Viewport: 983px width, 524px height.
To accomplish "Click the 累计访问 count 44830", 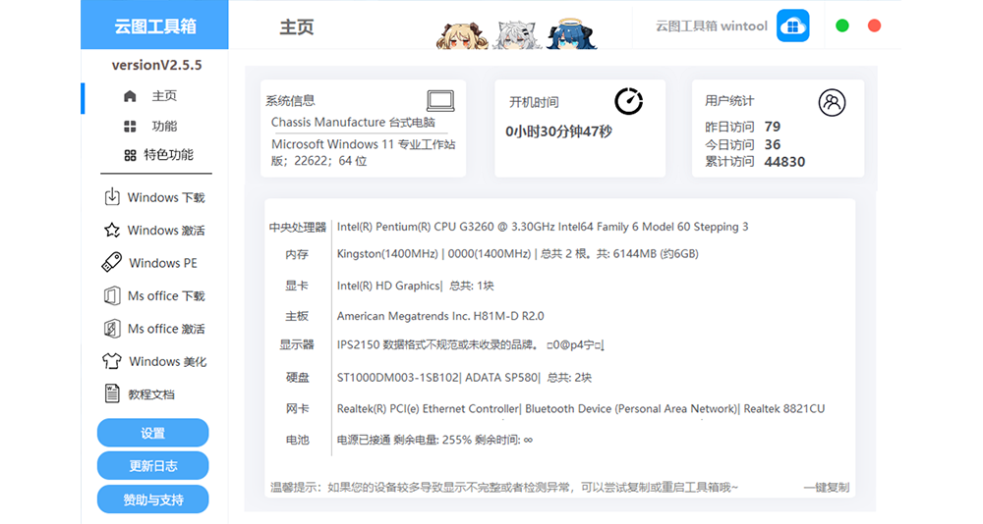I will pyautogui.click(x=784, y=162).
